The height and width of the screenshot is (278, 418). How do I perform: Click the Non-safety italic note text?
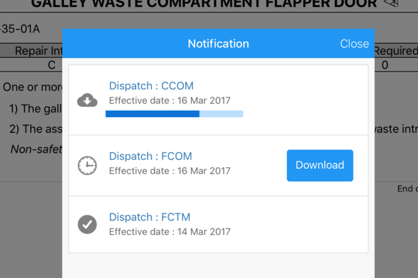pyautogui.click(x=36, y=149)
